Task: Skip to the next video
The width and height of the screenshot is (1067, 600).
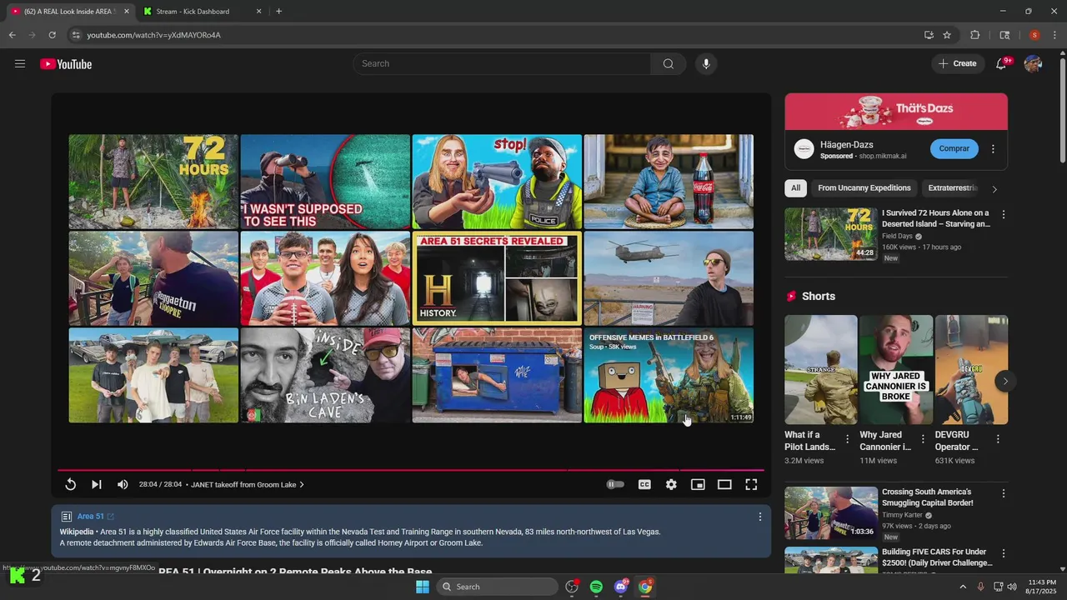Action: pyautogui.click(x=97, y=484)
